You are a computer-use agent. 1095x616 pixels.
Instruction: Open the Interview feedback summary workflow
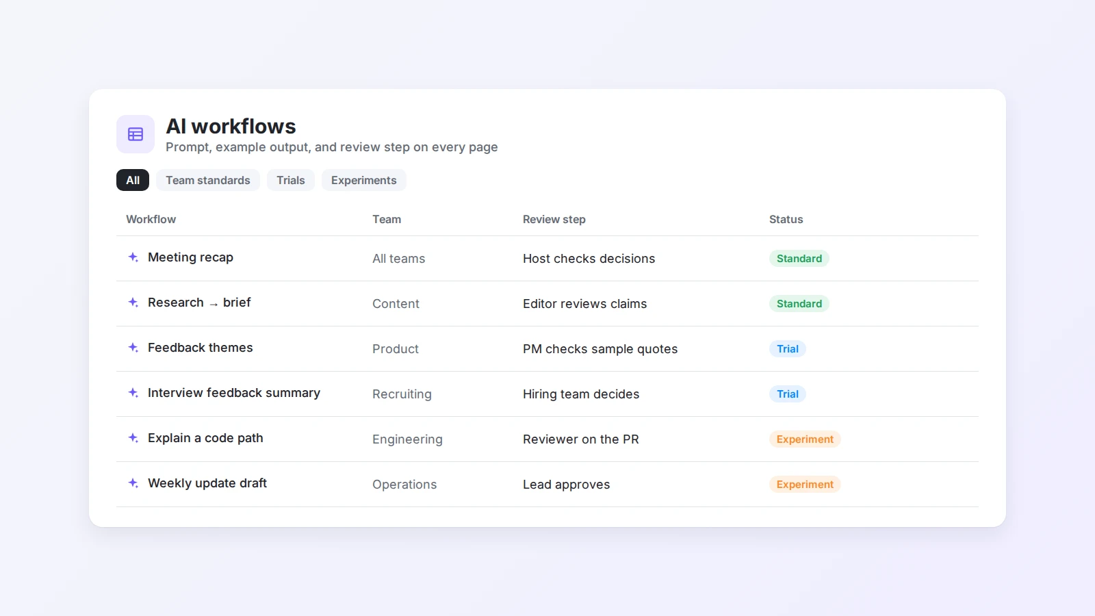[x=234, y=393]
